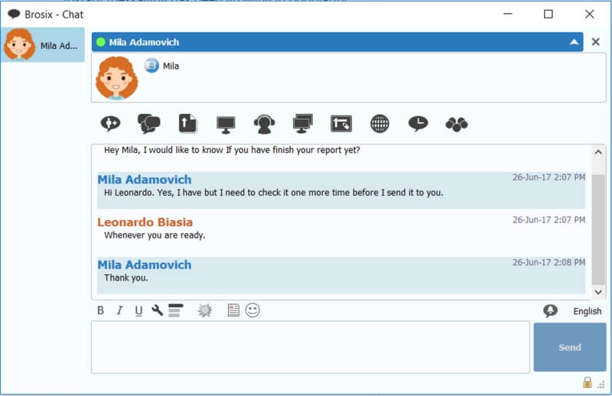Click the Brosix speech bubble title bar icon
612x396 pixels.
pyautogui.click(x=14, y=15)
